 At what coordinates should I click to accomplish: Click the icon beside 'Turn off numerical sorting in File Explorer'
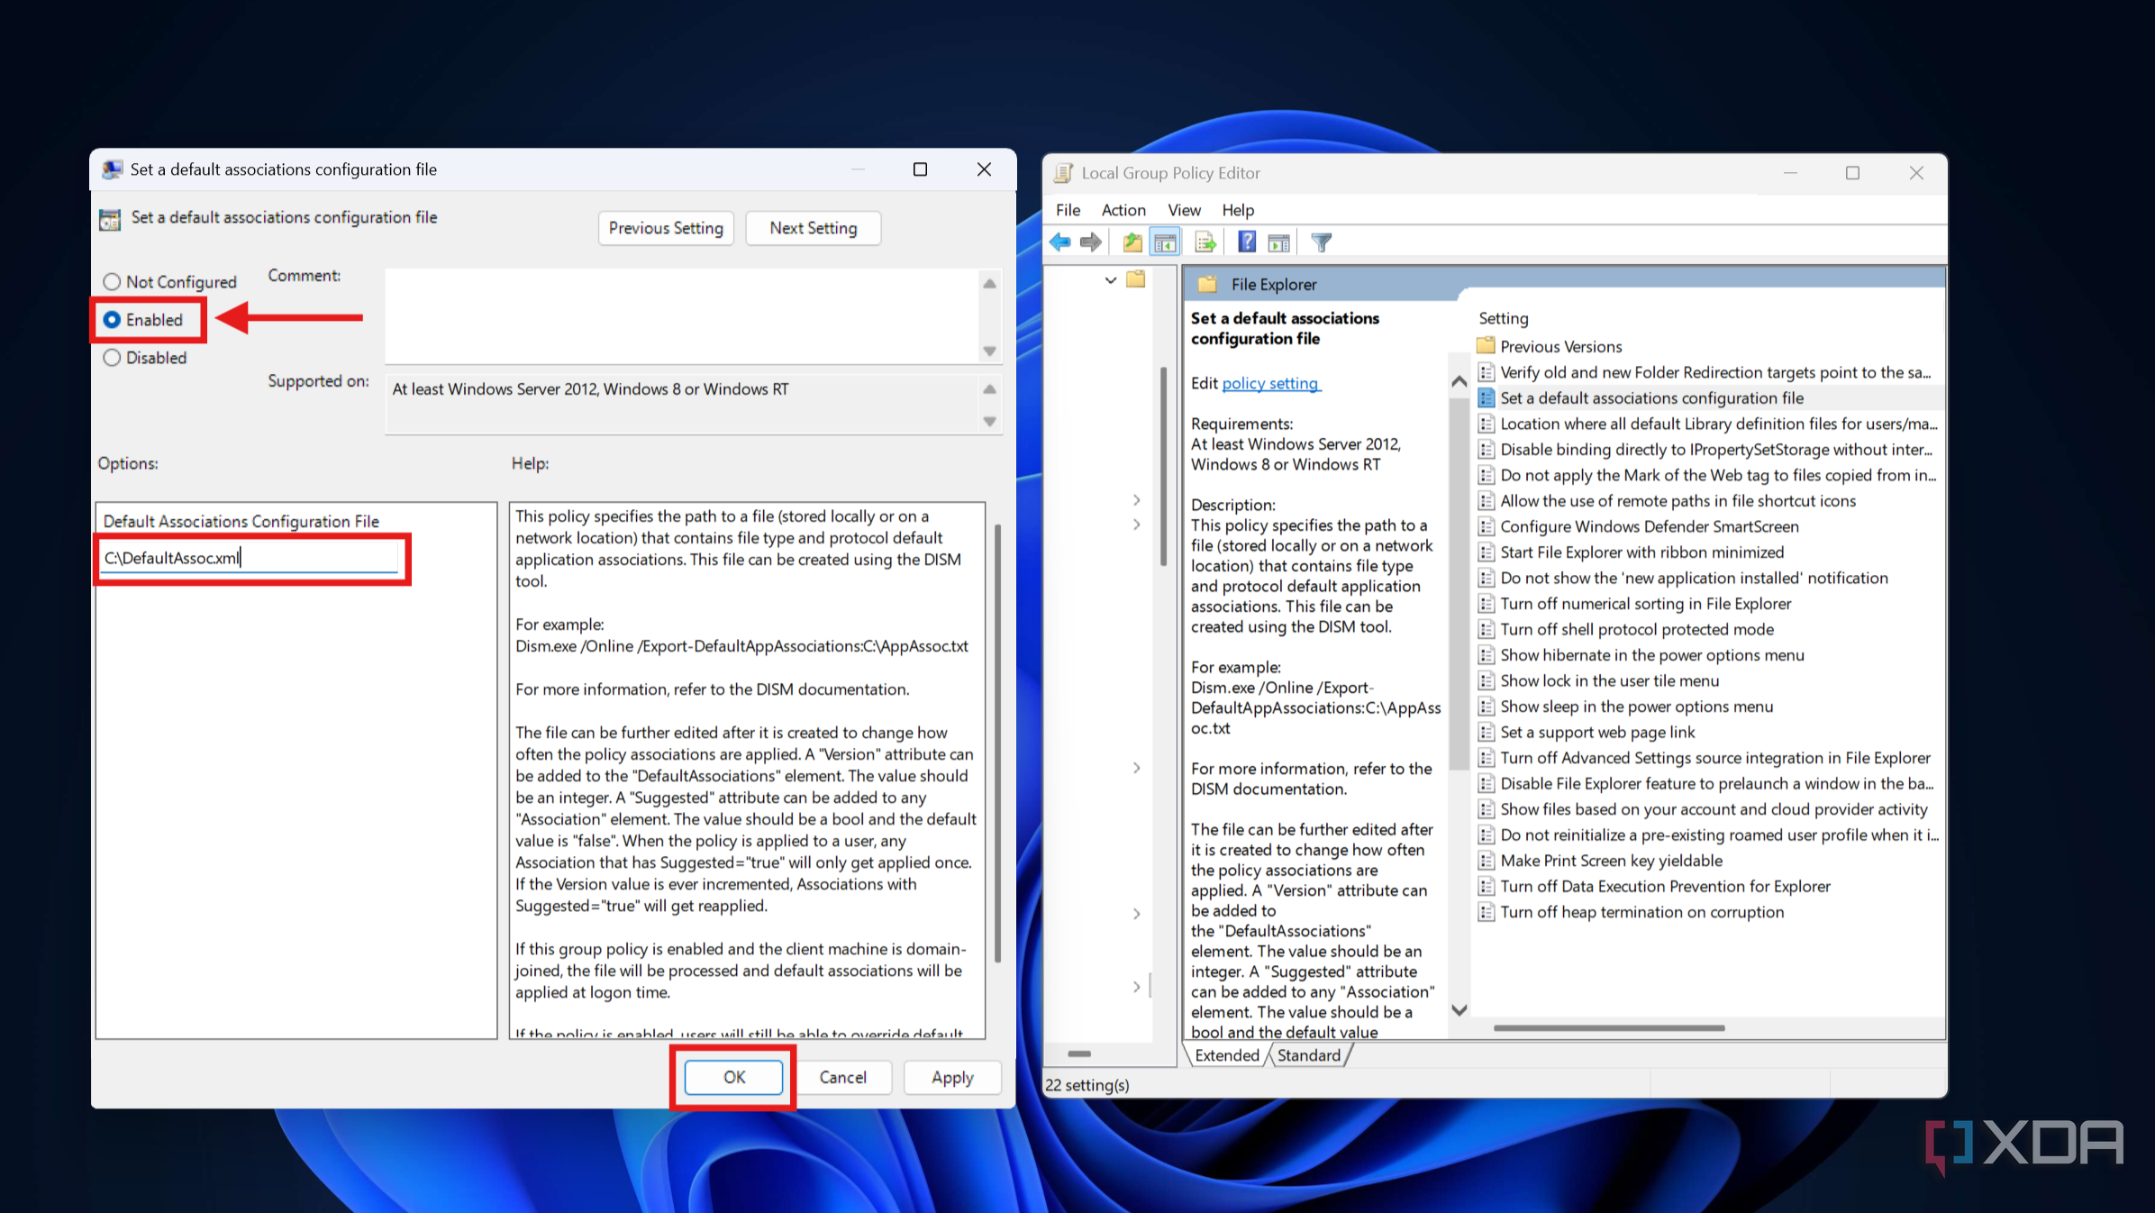(1486, 604)
